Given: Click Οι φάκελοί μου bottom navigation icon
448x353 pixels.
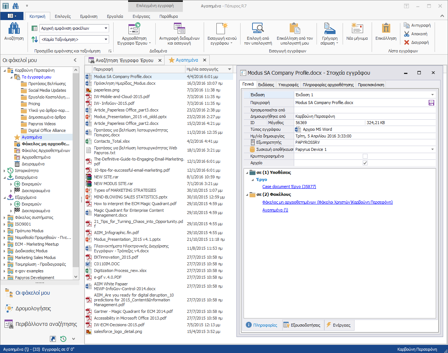Looking at the screenshot, I should pyautogui.click(x=9, y=293).
